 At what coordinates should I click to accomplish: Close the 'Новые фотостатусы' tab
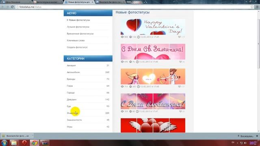point(92,2)
